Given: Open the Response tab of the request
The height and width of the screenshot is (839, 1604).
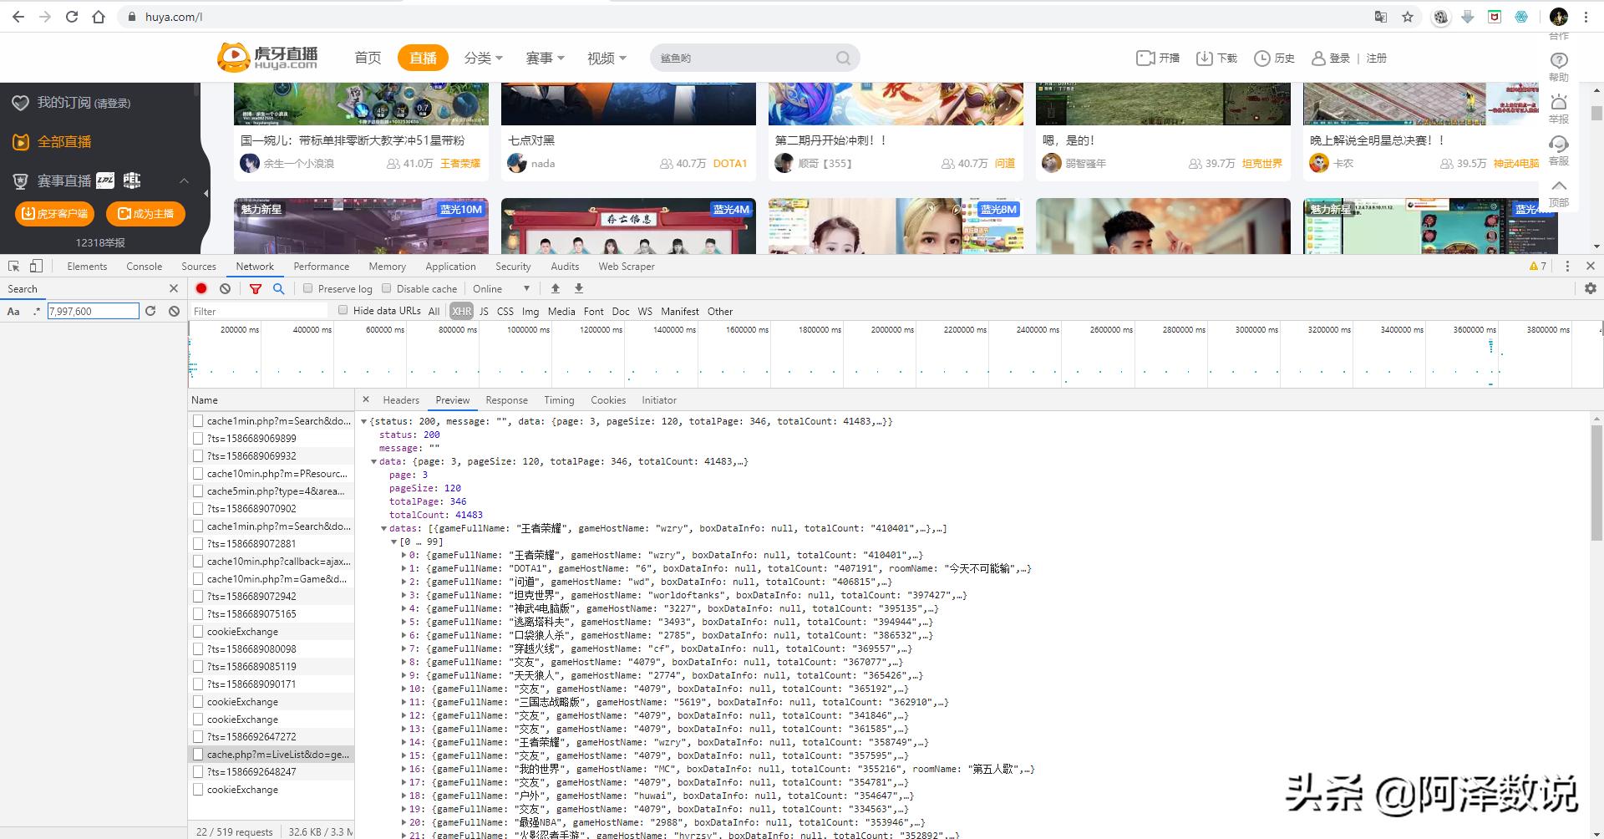Looking at the screenshot, I should tap(506, 399).
